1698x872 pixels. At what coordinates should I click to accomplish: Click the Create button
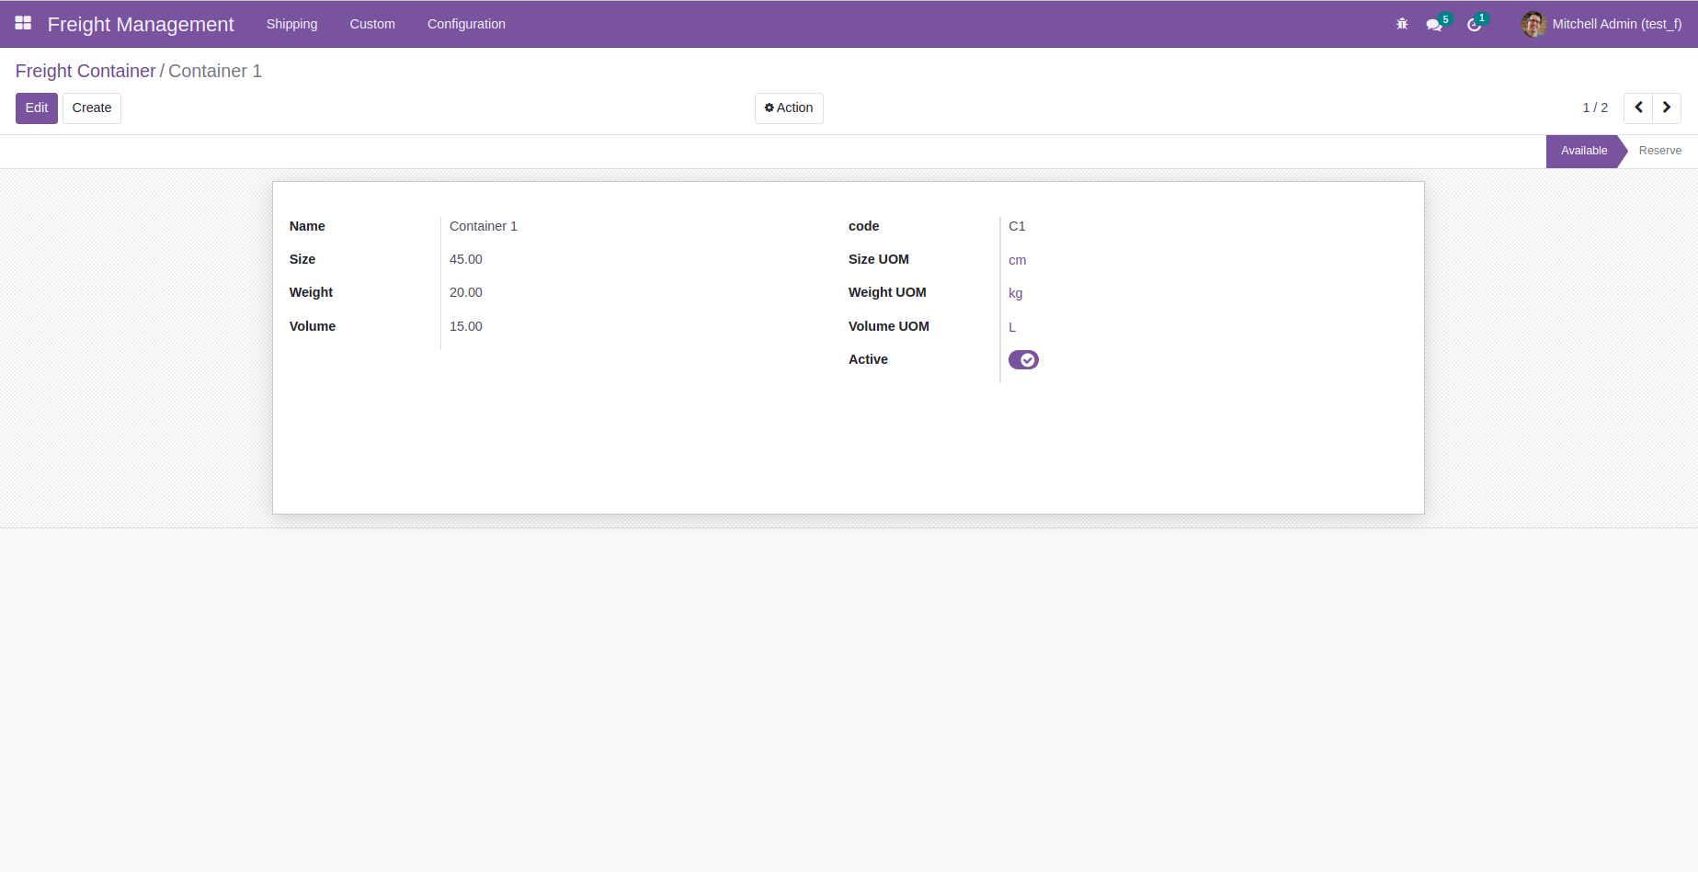point(92,108)
